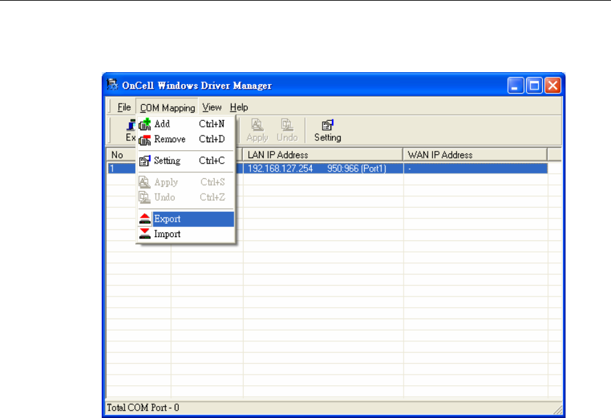This screenshot has width=611, height=418.
Task: Click the grayed Apply icon in dropdown menu
Action: tap(145, 182)
